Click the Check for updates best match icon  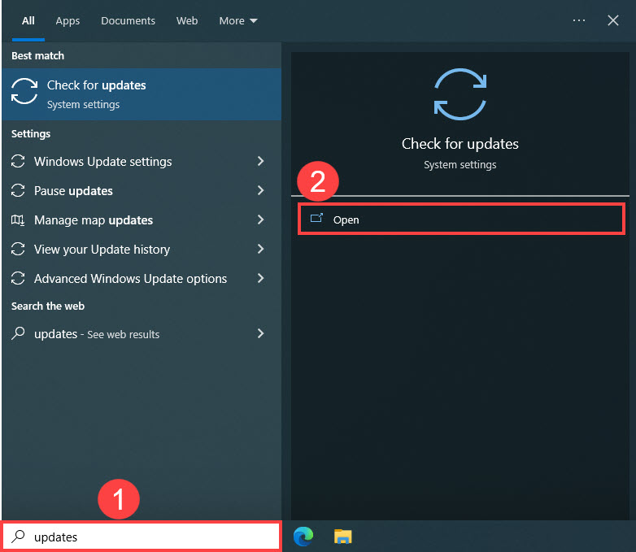click(x=24, y=91)
